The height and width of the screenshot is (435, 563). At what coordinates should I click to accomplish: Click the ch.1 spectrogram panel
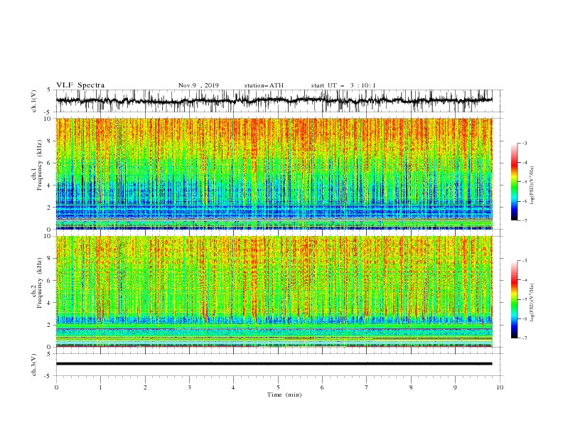(x=274, y=173)
